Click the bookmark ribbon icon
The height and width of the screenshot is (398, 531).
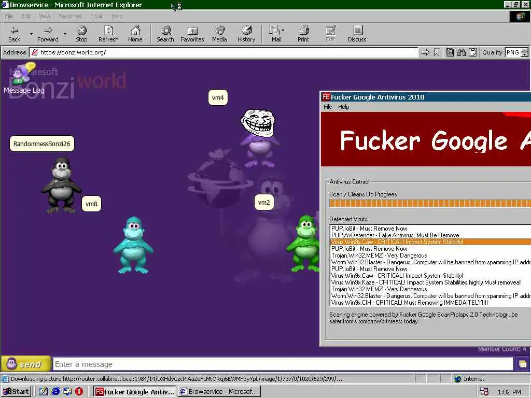click(437, 52)
